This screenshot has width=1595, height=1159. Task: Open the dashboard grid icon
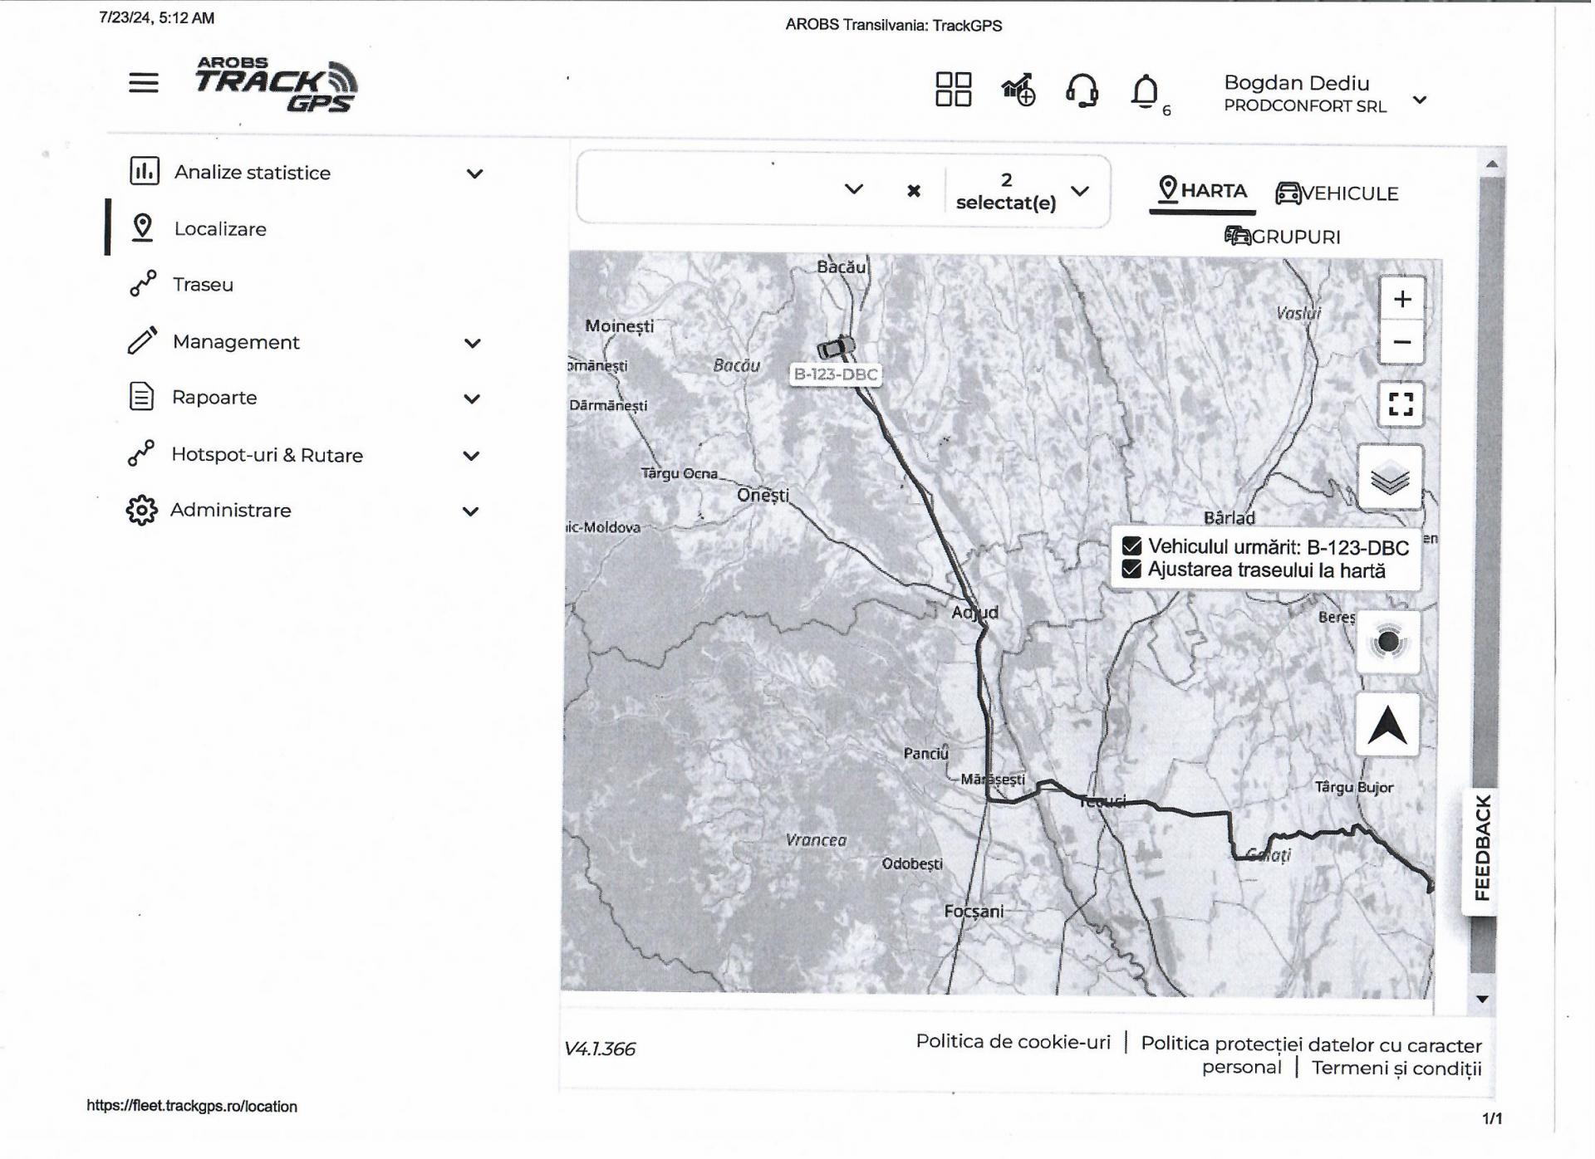[953, 90]
